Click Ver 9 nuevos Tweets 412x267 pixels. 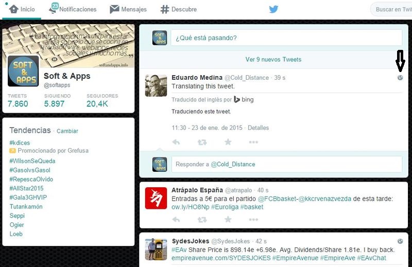(x=273, y=60)
